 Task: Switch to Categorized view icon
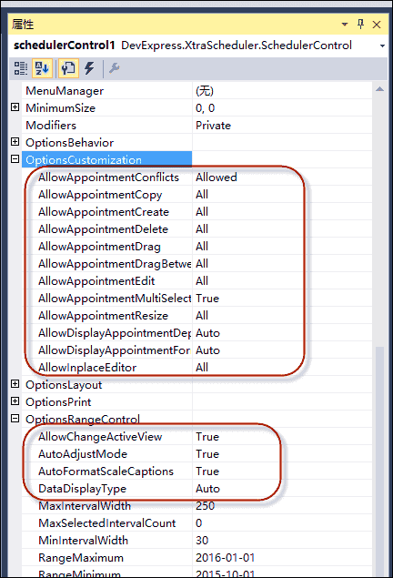tap(21, 68)
